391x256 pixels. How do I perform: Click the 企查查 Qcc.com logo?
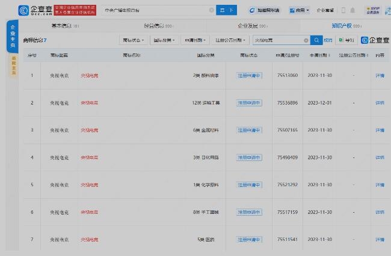point(35,10)
